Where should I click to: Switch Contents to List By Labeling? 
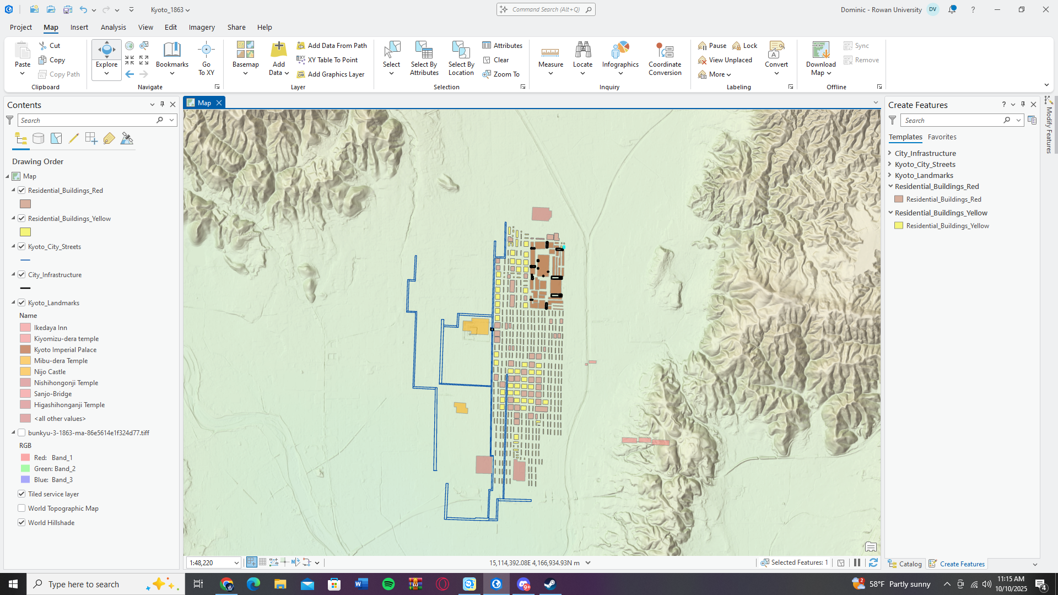[x=109, y=139]
